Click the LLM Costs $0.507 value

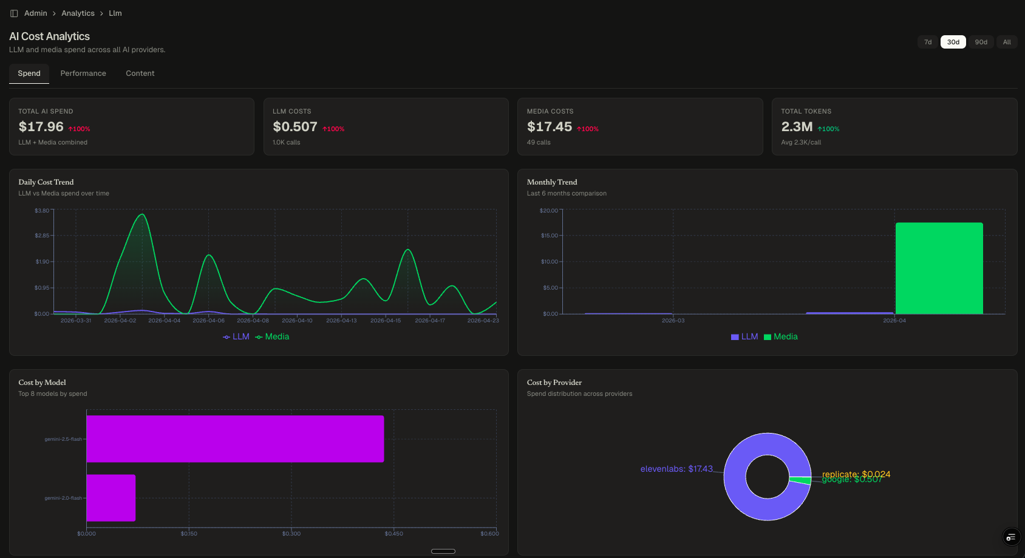pos(295,127)
